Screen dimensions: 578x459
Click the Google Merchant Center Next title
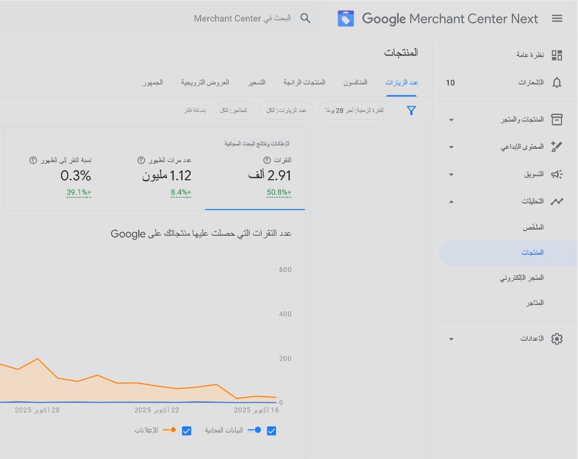(x=450, y=19)
